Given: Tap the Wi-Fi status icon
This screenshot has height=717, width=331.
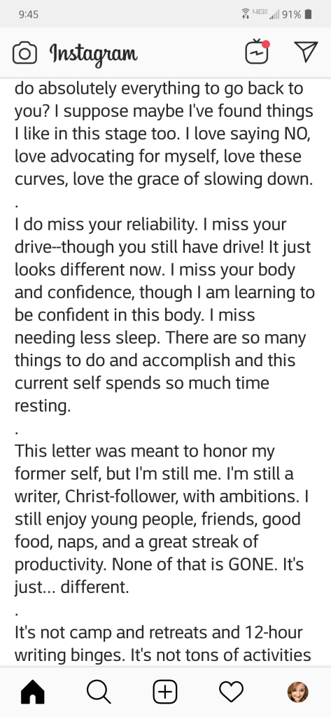Looking at the screenshot, I should (x=246, y=14).
